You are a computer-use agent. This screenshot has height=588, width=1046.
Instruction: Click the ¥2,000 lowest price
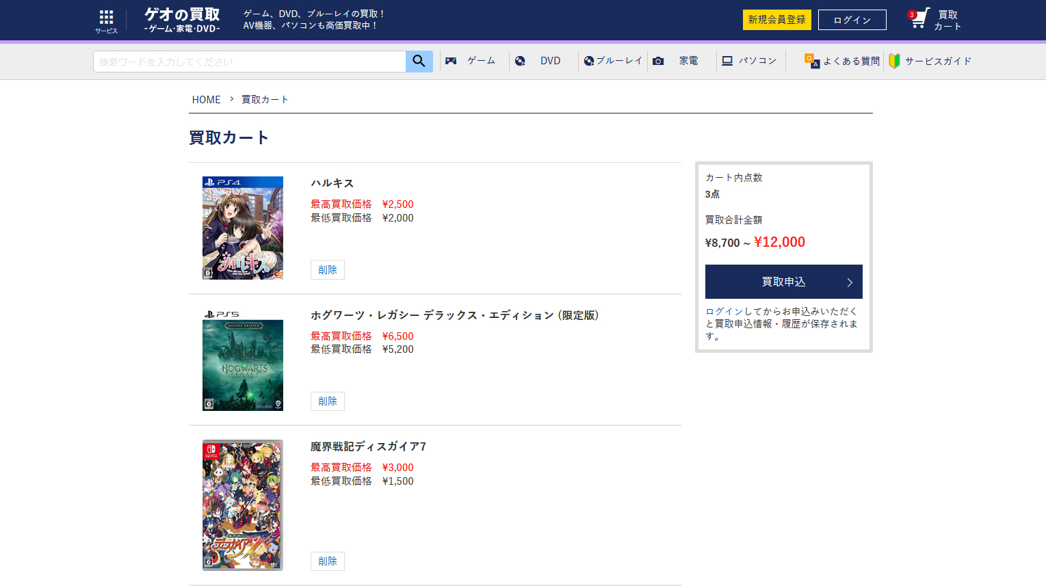click(398, 218)
